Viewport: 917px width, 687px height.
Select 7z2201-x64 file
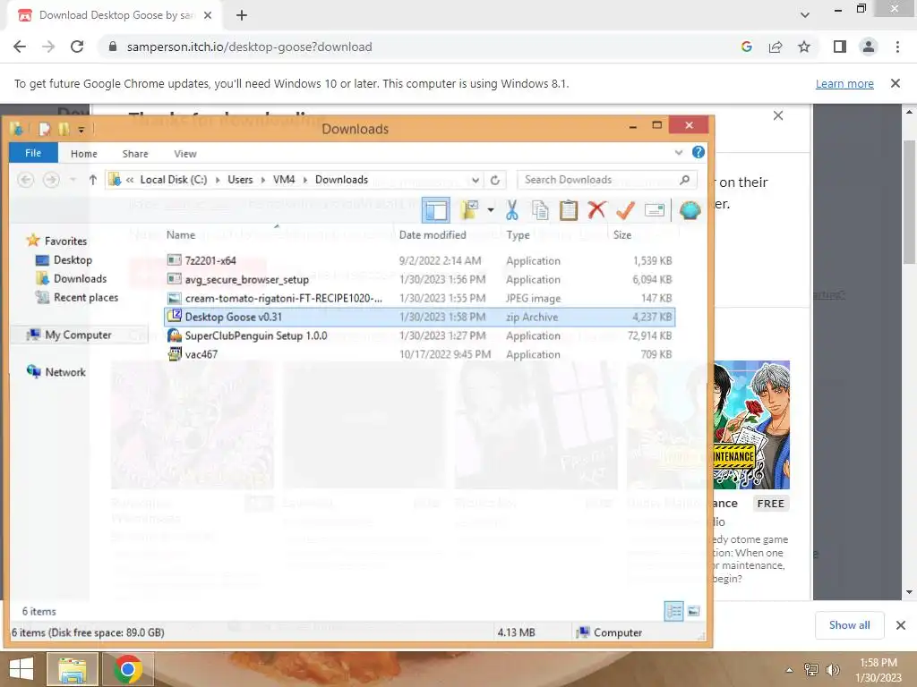point(419,260)
